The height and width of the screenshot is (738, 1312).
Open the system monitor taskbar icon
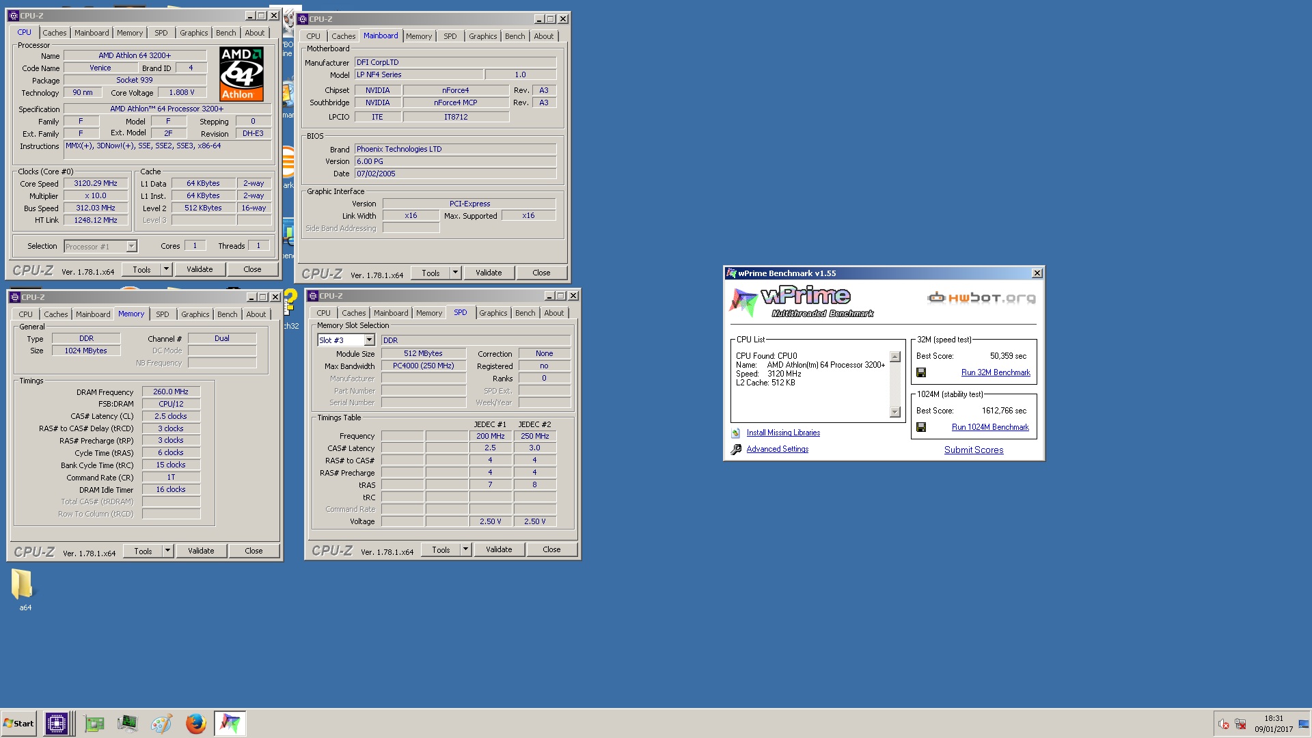point(127,723)
